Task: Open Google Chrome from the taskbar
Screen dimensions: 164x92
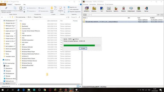Action: [45, 90]
